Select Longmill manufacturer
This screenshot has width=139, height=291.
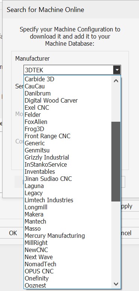click(x=68, y=207)
